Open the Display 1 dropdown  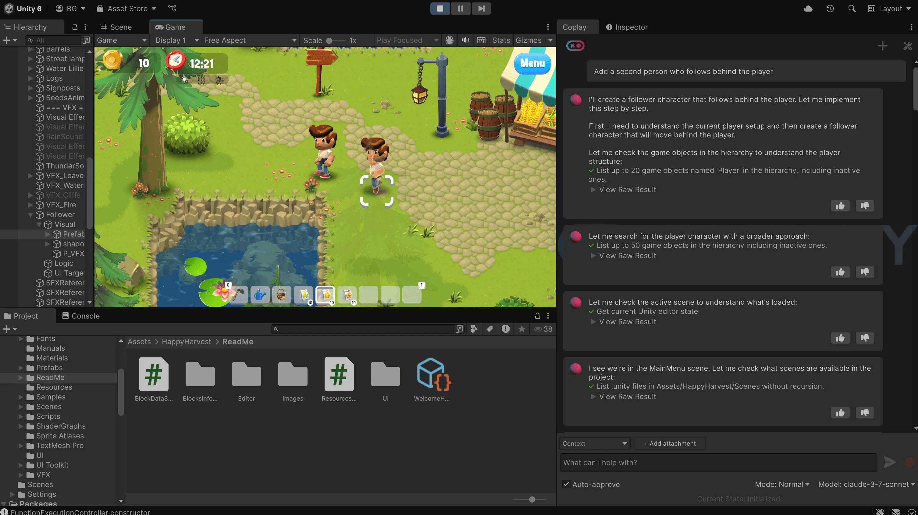[x=176, y=40]
